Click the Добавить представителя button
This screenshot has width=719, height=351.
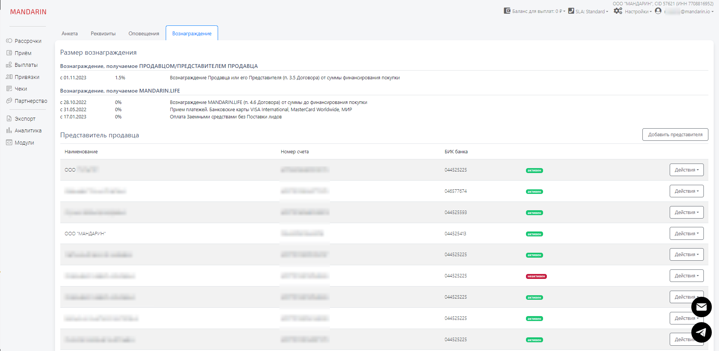click(675, 135)
